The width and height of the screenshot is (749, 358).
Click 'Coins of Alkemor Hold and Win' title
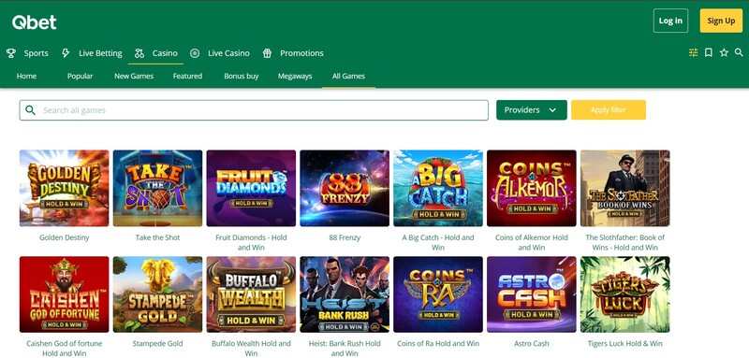click(532, 242)
